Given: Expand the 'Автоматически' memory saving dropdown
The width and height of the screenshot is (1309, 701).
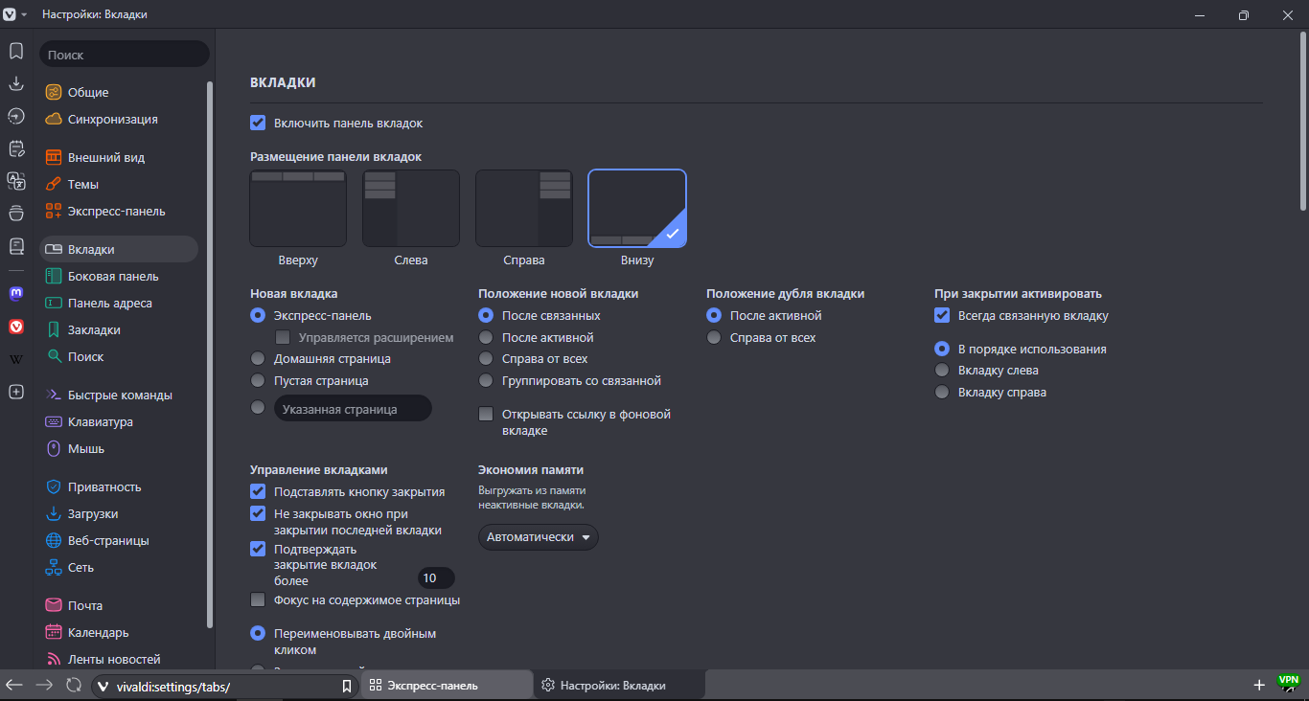Looking at the screenshot, I should [x=538, y=537].
